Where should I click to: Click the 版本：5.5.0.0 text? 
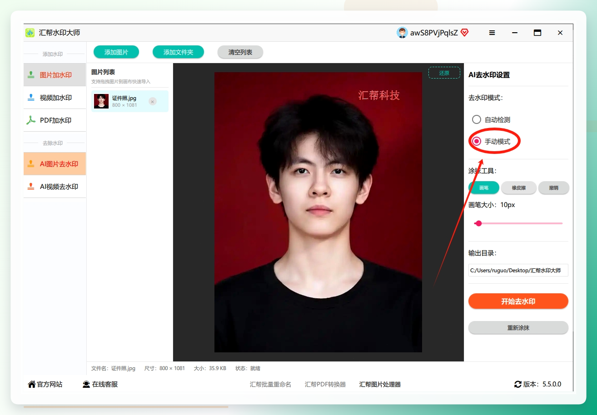pyautogui.click(x=542, y=384)
